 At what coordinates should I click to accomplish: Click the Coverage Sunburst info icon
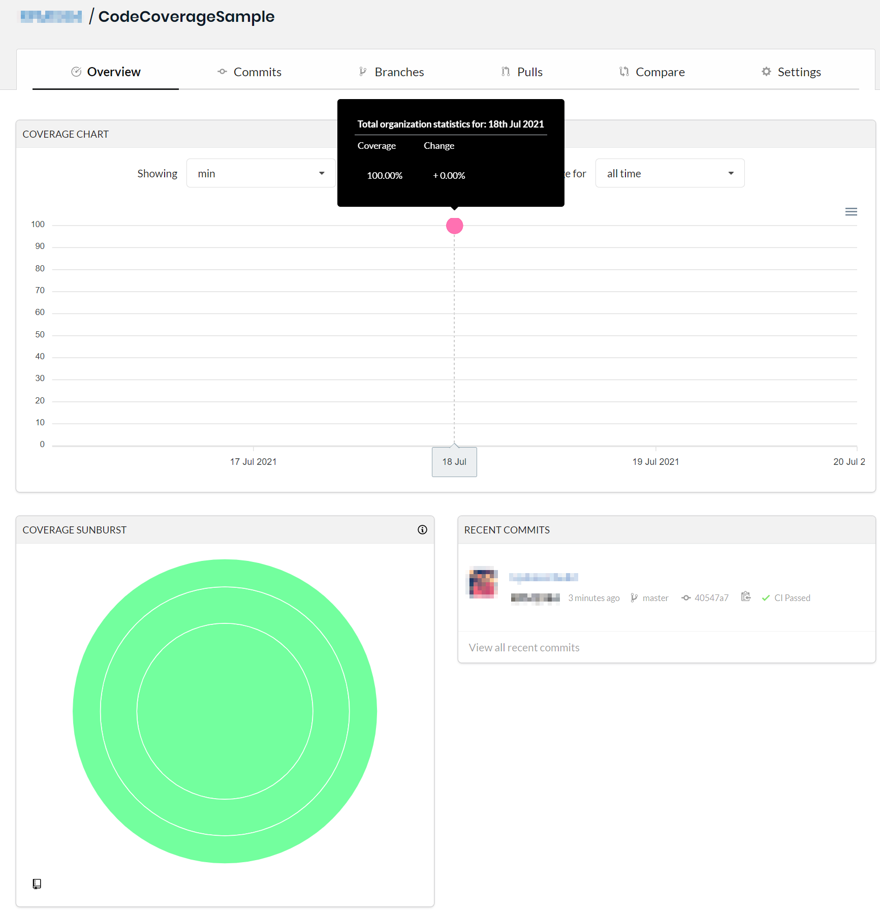click(x=422, y=530)
